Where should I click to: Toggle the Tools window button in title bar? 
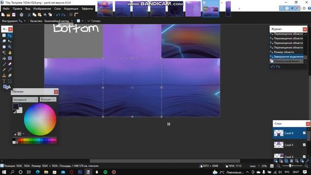point(282,8)
